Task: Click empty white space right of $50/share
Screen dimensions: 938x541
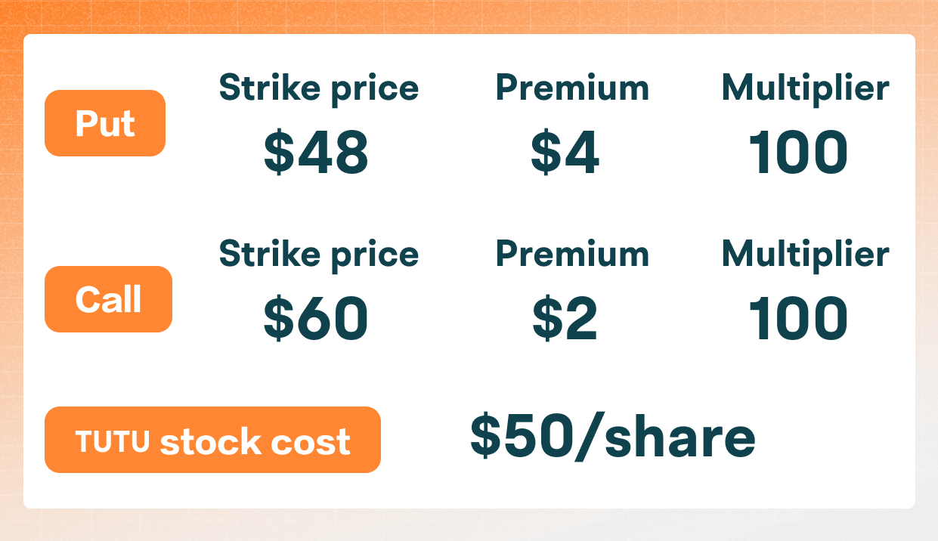Action: [x=831, y=438]
